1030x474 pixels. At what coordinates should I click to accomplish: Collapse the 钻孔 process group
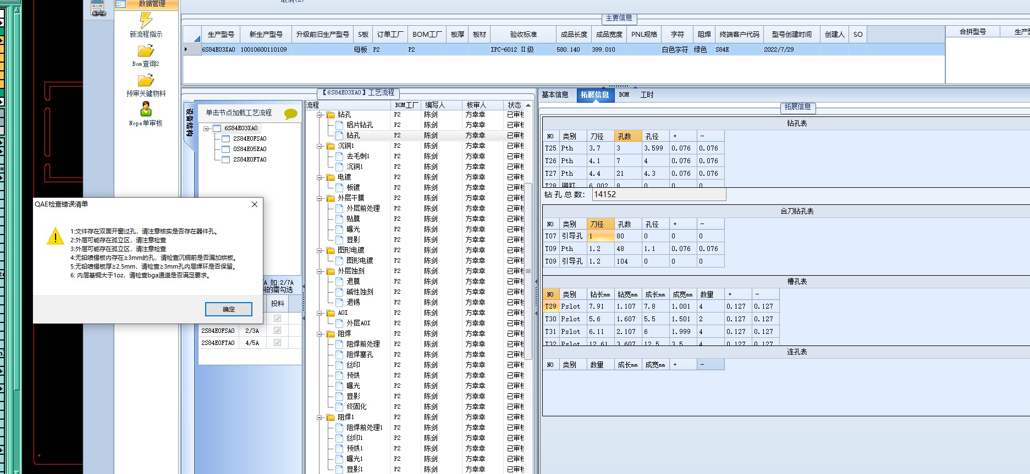320,115
